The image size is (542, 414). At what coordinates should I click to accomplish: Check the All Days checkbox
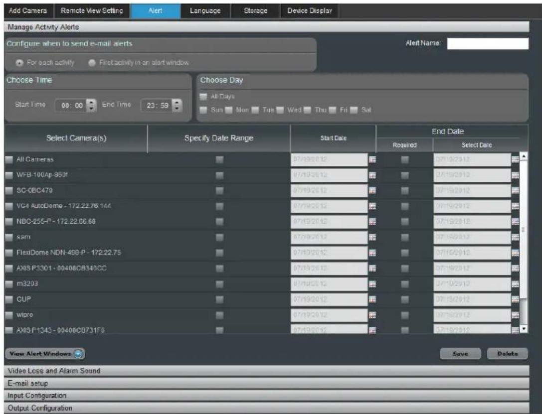pos(203,97)
